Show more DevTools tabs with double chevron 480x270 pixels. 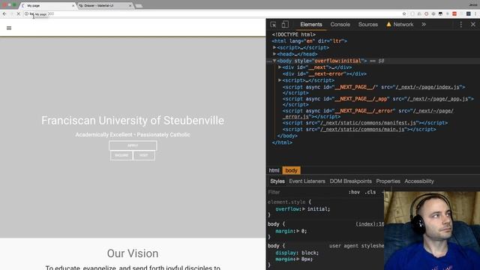(424, 25)
